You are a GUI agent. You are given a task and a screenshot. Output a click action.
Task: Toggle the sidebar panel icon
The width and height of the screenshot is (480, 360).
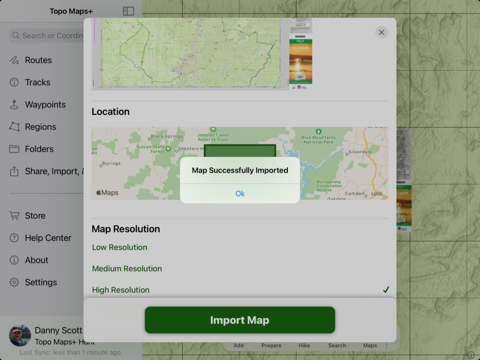click(128, 11)
